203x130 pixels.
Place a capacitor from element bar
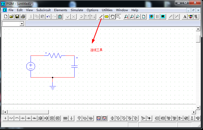(23, 118)
